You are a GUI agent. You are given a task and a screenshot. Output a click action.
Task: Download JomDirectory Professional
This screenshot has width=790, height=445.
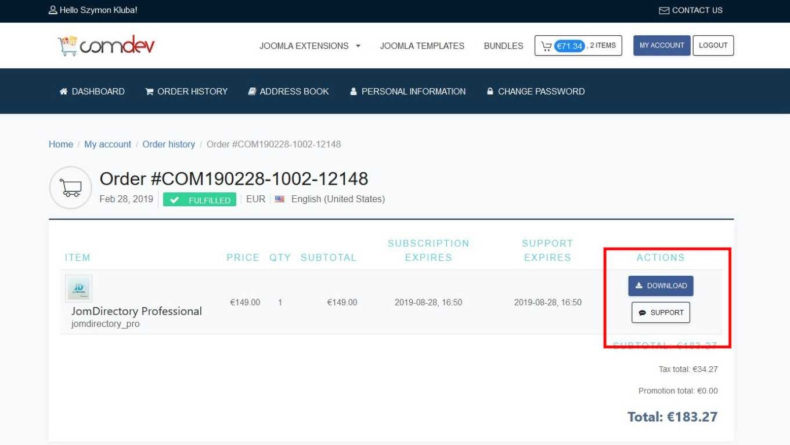(661, 286)
